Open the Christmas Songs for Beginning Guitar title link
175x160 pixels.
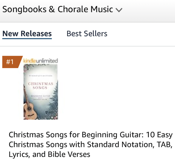(90, 135)
